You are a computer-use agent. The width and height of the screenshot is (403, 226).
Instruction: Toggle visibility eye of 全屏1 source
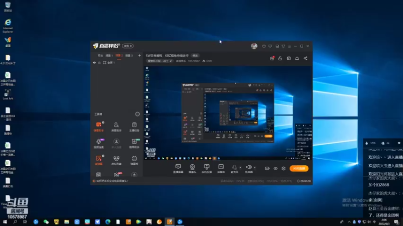tap(94, 62)
